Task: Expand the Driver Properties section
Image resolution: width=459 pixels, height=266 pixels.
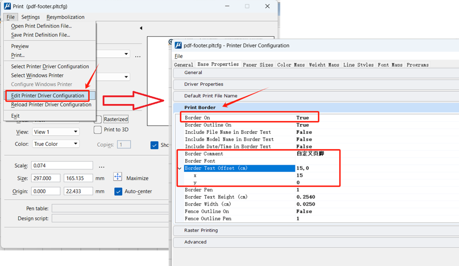Action: [204, 84]
